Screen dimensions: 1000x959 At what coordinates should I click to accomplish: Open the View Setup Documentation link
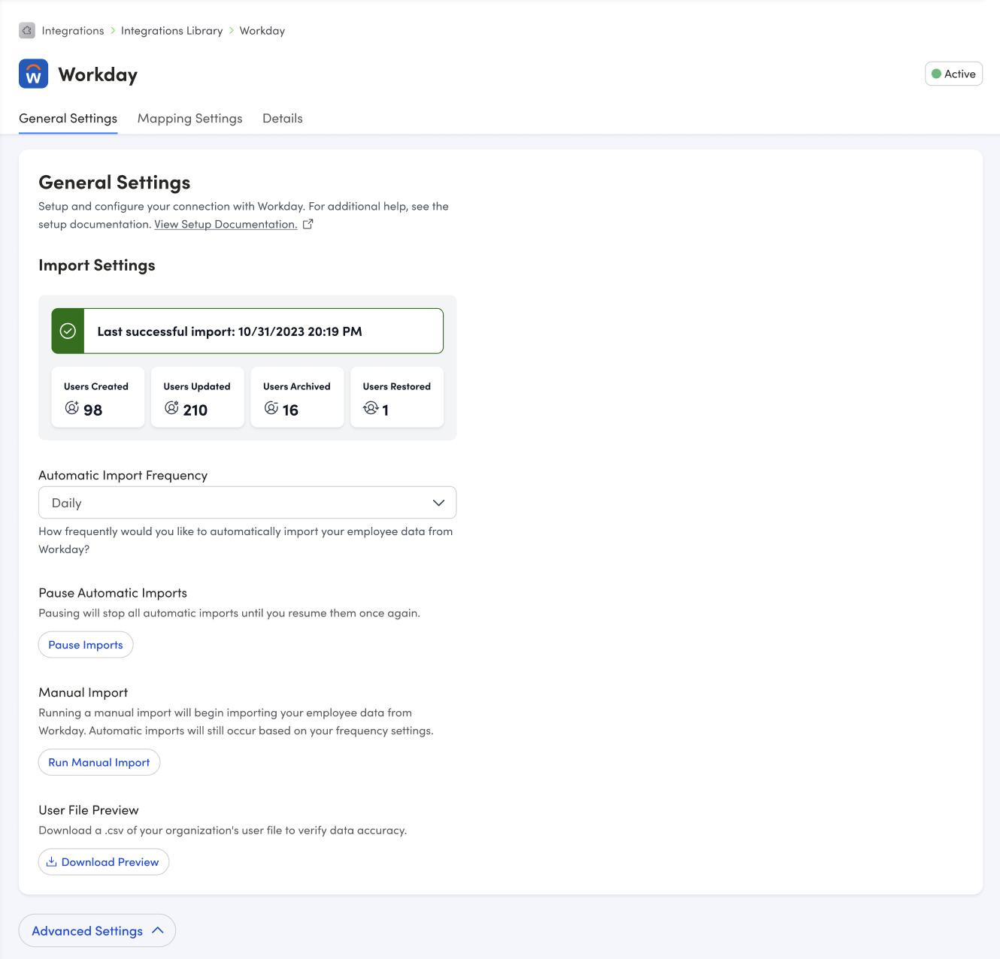click(x=226, y=225)
